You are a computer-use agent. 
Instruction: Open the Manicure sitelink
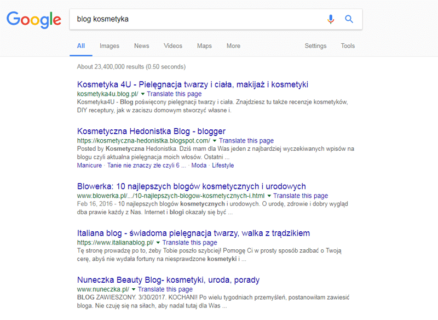(x=89, y=165)
